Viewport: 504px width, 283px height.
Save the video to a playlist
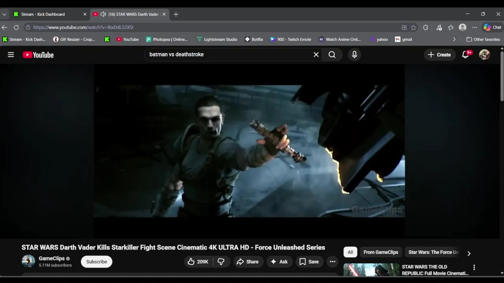pos(309,262)
